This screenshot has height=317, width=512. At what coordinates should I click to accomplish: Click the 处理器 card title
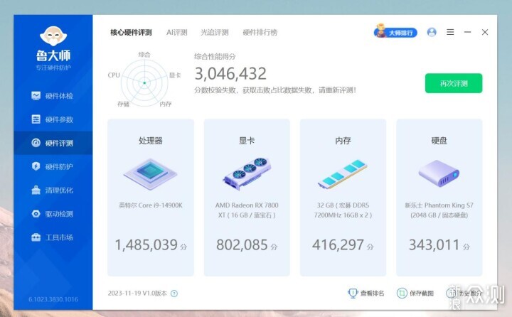151,141
